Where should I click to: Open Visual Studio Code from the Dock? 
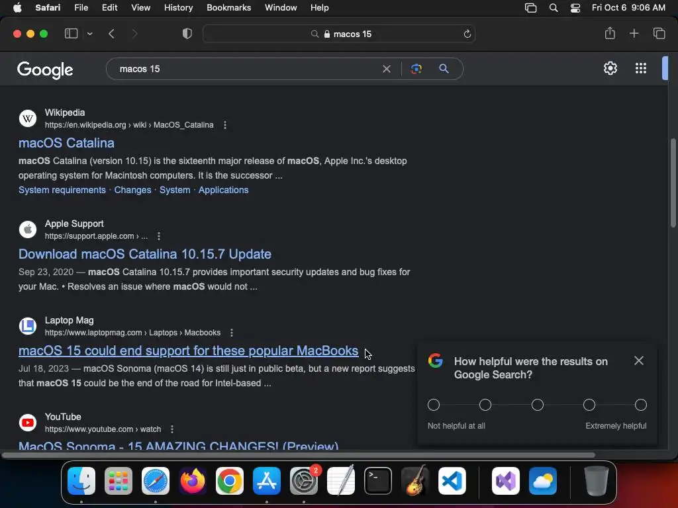[452, 481]
